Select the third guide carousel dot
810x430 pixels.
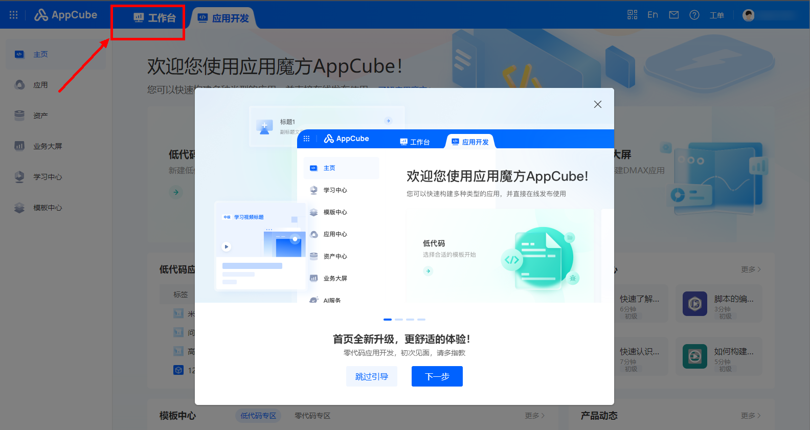[x=410, y=320]
